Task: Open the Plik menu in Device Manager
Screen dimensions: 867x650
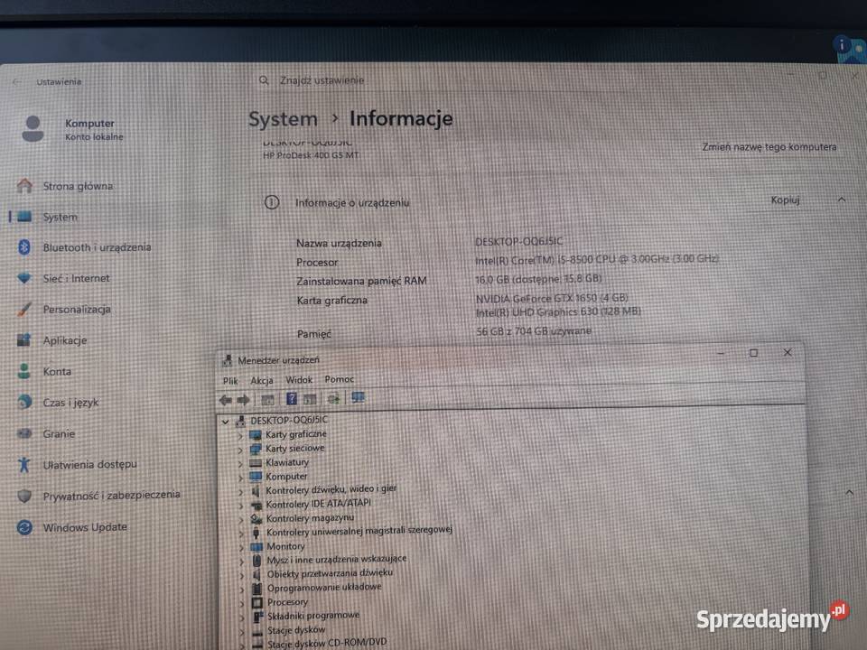Action: (230, 381)
